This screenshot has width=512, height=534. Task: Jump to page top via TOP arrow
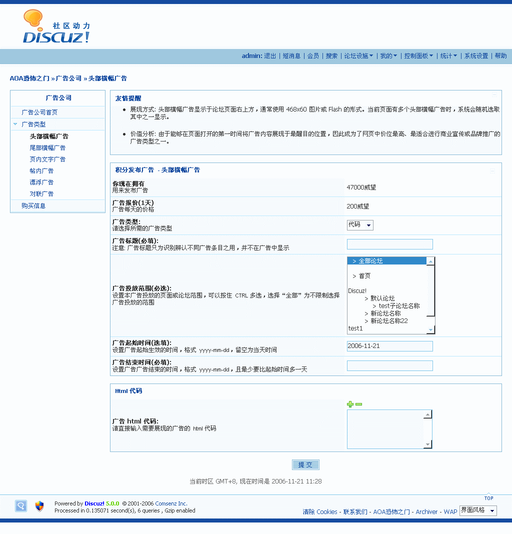pyautogui.click(x=488, y=496)
